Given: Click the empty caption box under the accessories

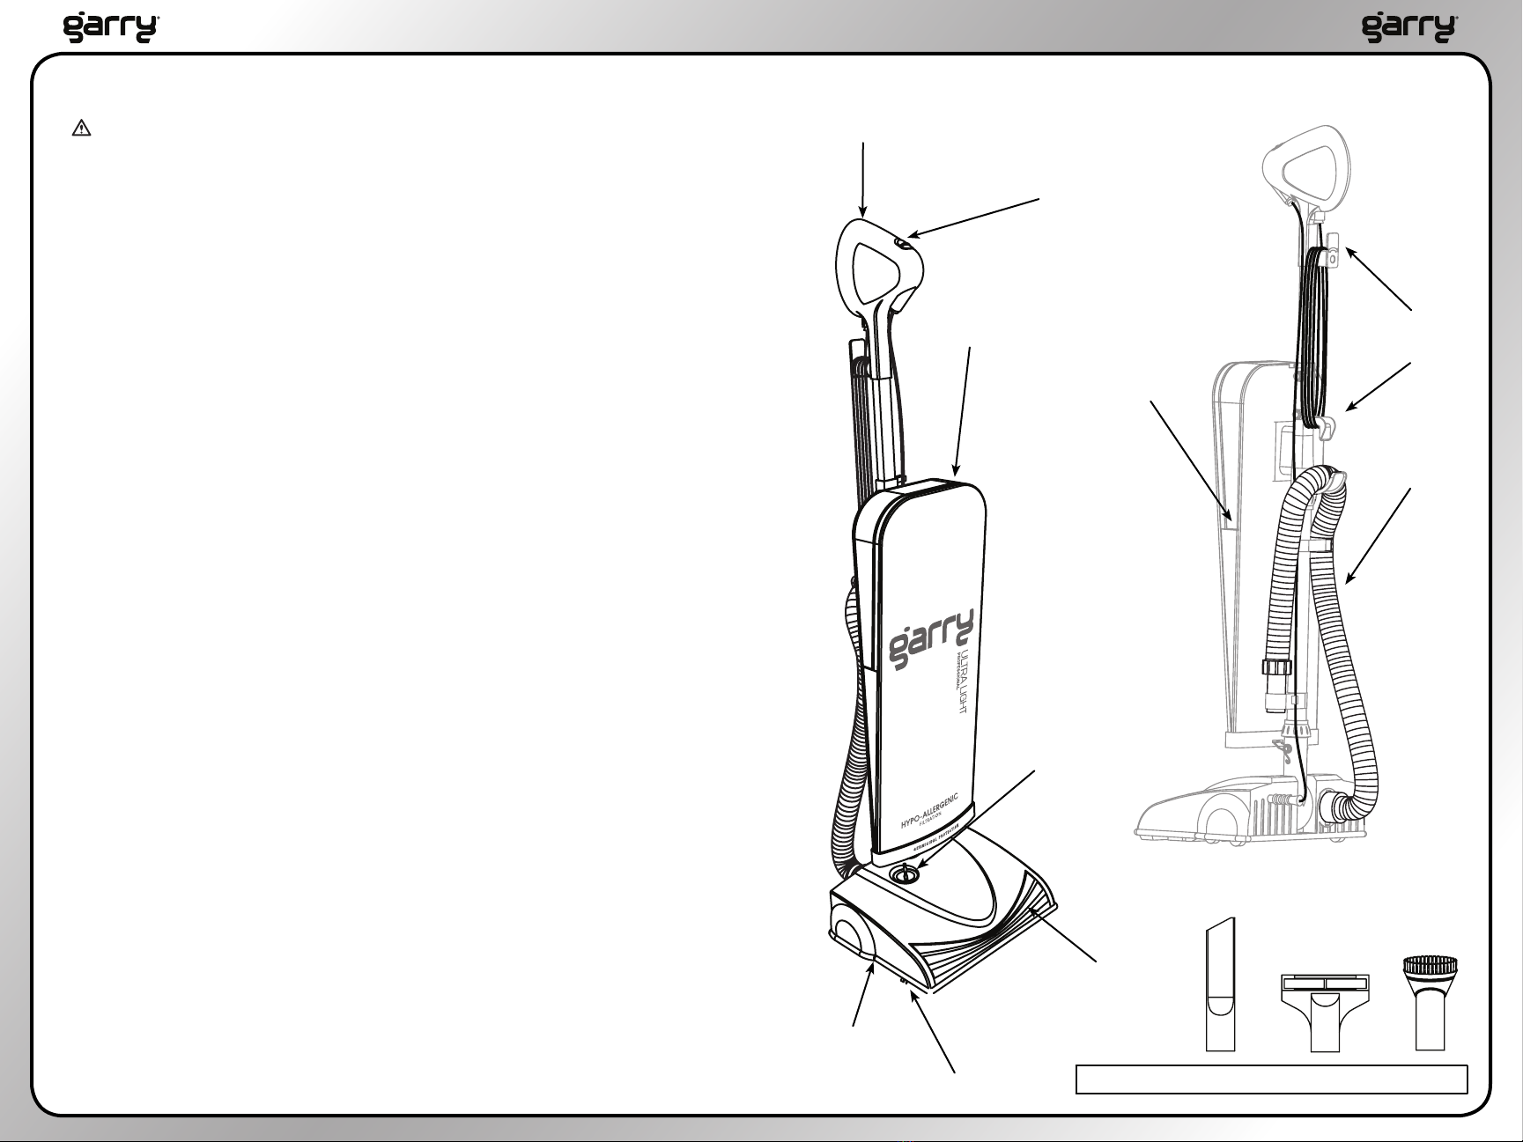Looking at the screenshot, I should pos(1271,1079).
